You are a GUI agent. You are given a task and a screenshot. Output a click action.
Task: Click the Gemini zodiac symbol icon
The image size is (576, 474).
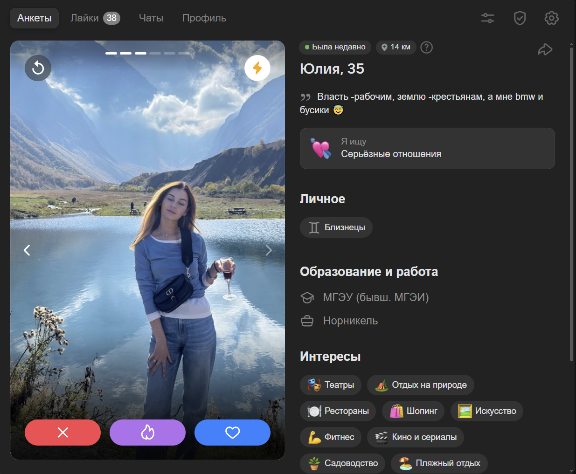[x=314, y=227]
